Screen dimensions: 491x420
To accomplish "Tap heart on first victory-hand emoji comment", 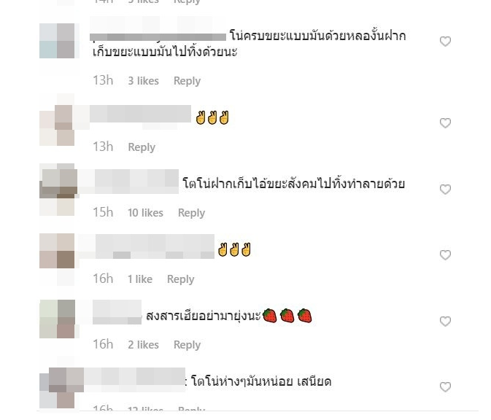I will click(445, 123).
